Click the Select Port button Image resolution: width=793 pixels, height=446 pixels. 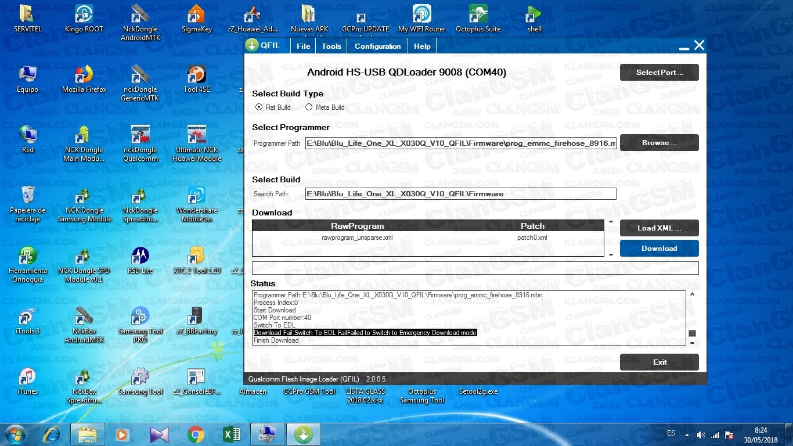pyautogui.click(x=659, y=73)
